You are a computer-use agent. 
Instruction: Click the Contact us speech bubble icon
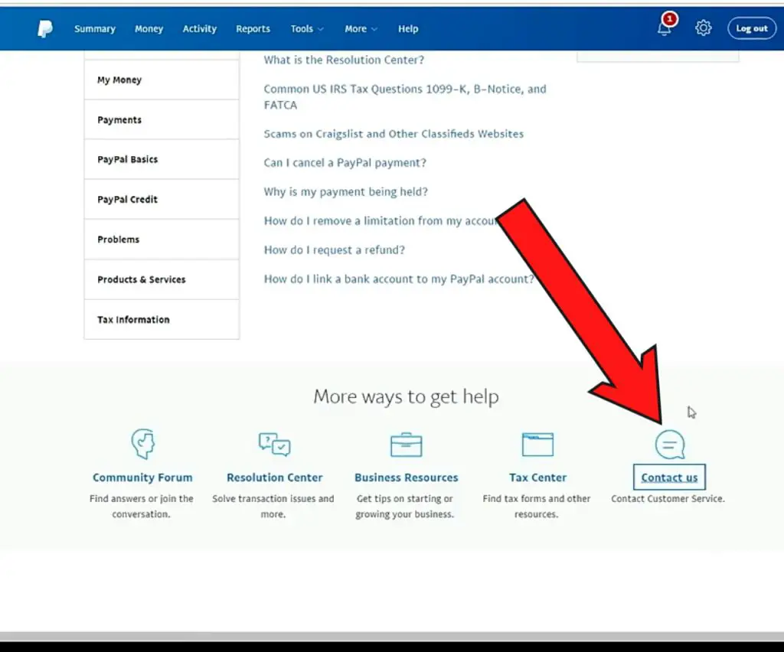click(x=669, y=444)
